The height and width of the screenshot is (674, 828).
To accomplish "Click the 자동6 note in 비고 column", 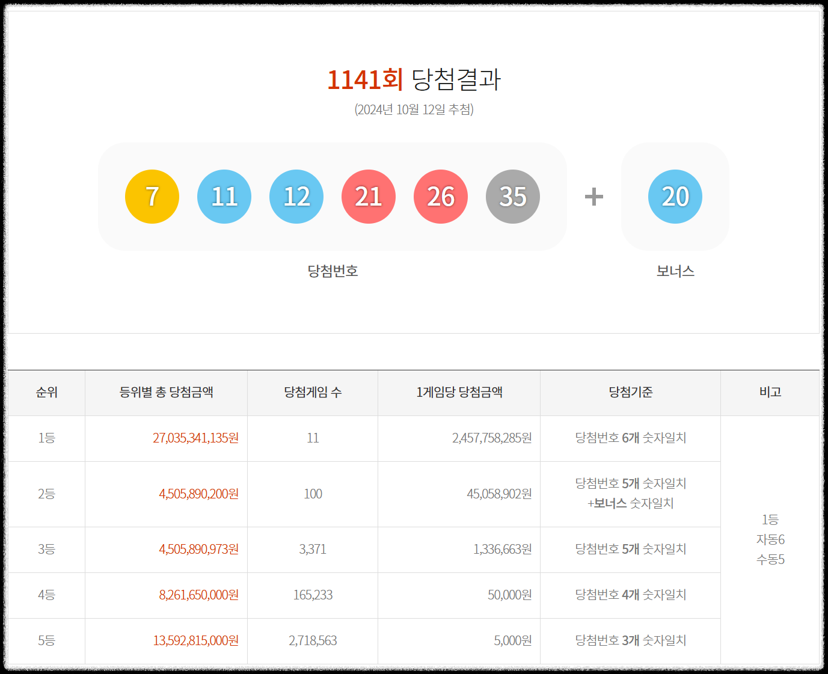I will (770, 540).
